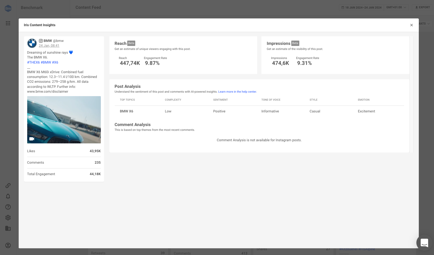Click the TONE OF VOICE column header
The width and height of the screenshot is (434, 255).
pos(271,100)
